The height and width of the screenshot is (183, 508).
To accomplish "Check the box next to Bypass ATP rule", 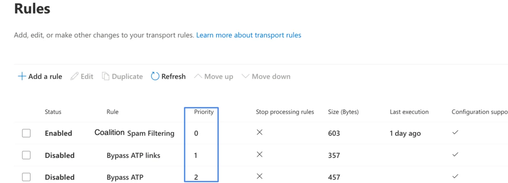I will pyautogui.click(x=26, y=177).
